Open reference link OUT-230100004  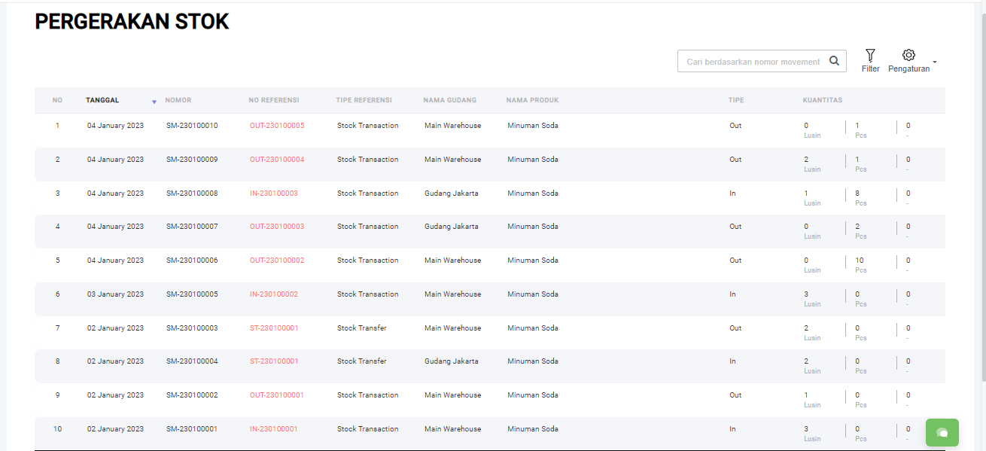click(x=277, y=160)
